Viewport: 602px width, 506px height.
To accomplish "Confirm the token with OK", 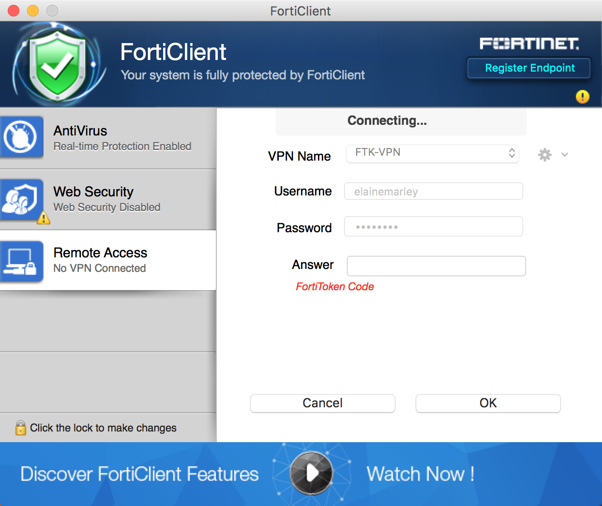I will click(488, 403).
